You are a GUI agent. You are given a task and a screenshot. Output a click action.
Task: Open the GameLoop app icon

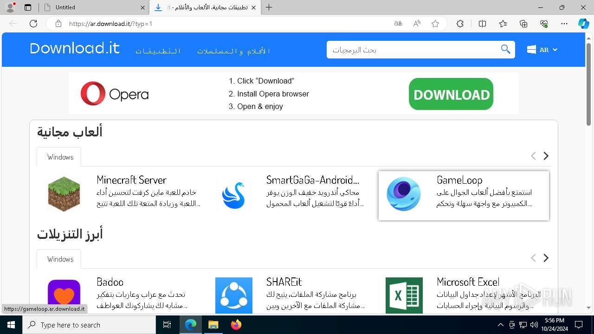(404, 194)
